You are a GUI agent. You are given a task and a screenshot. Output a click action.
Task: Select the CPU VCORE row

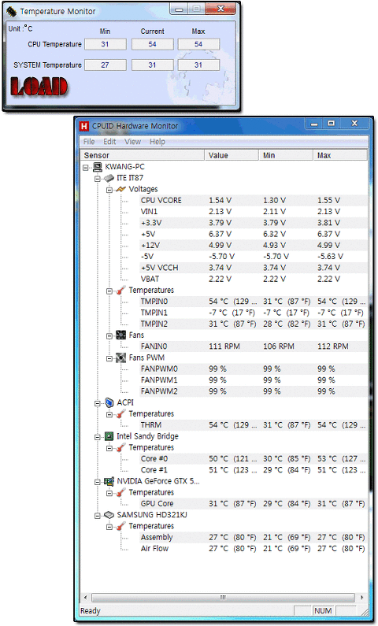(254, 201)
